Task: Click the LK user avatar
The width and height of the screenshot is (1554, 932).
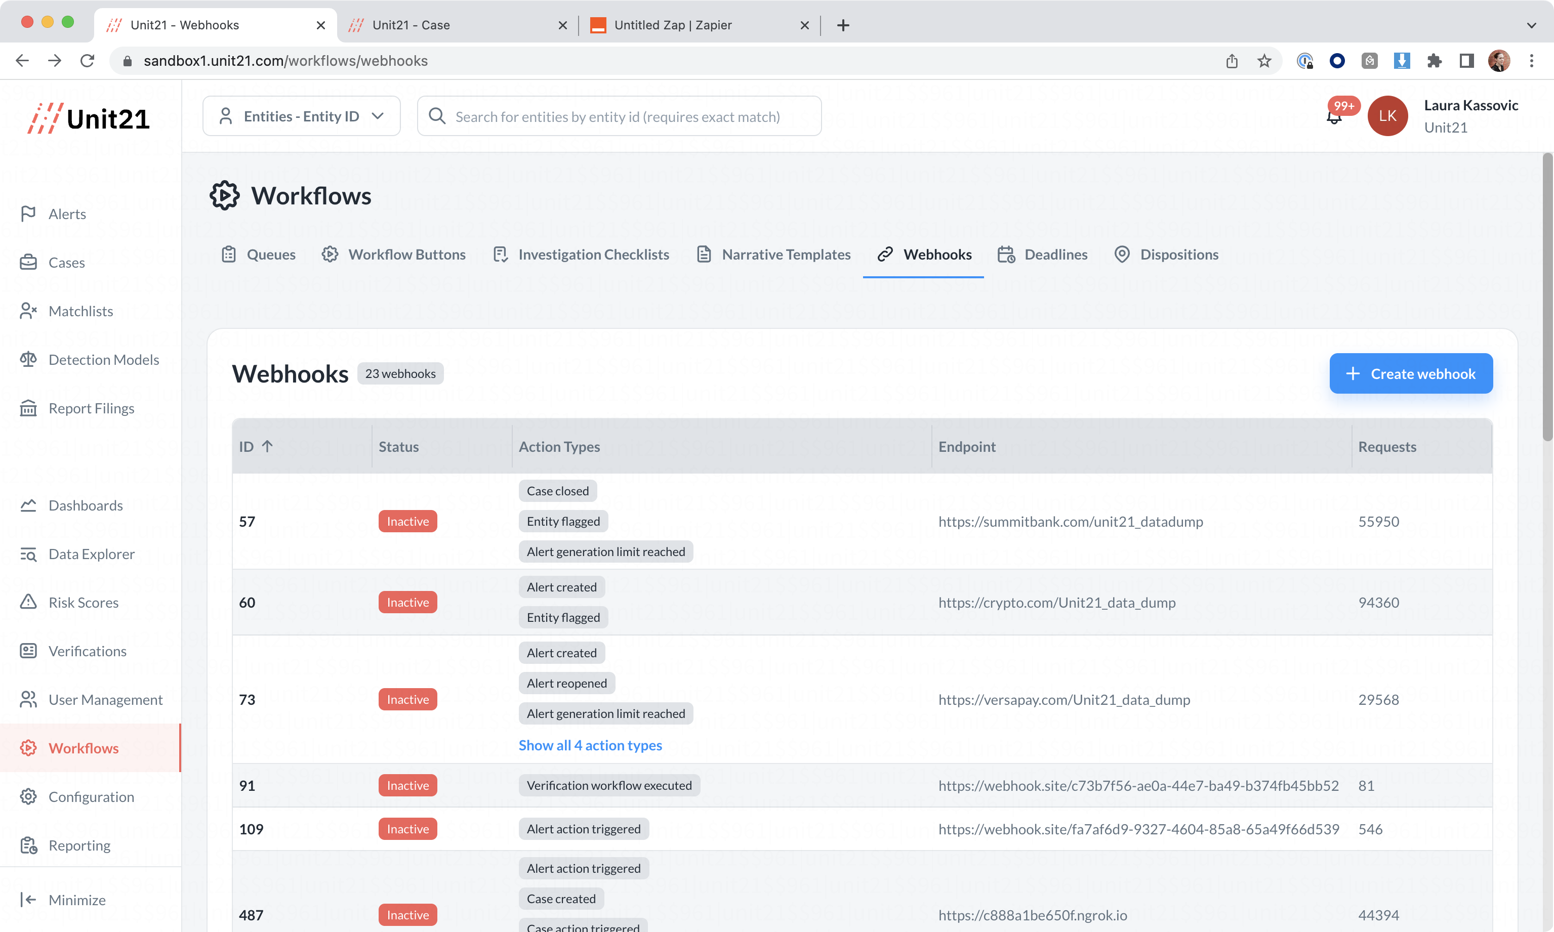Action: tap(1387, 116)
